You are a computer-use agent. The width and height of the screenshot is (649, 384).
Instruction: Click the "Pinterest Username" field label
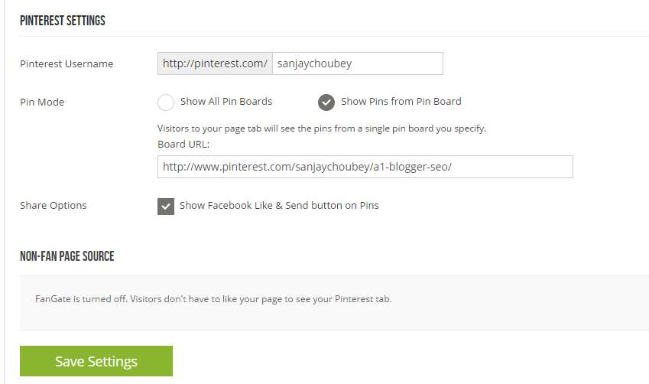tap(67, 63)
